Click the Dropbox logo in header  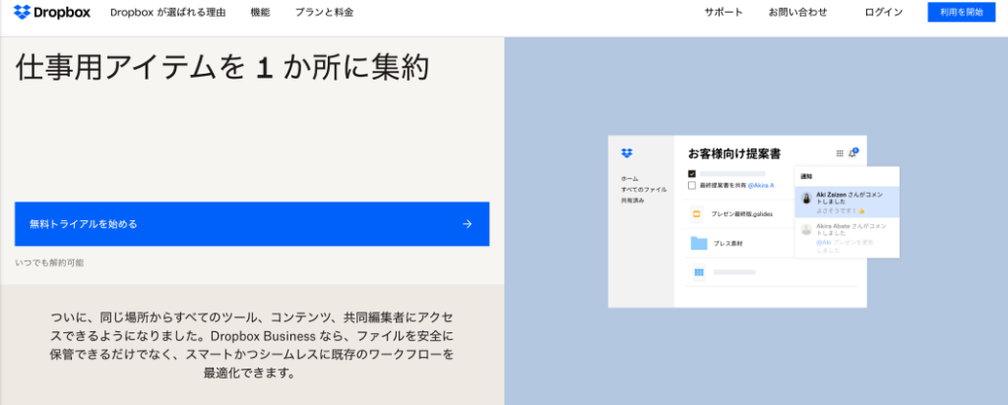tap(51, 12)
